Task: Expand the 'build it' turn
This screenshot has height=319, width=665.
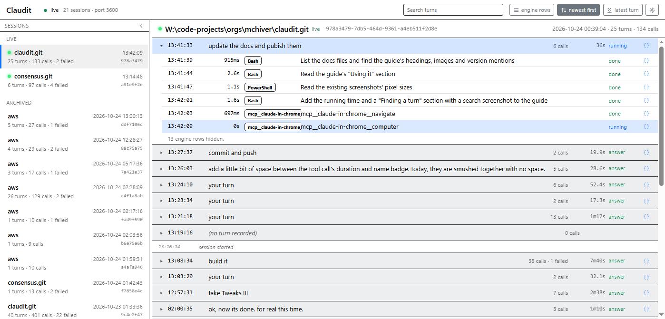Action: 162,261
